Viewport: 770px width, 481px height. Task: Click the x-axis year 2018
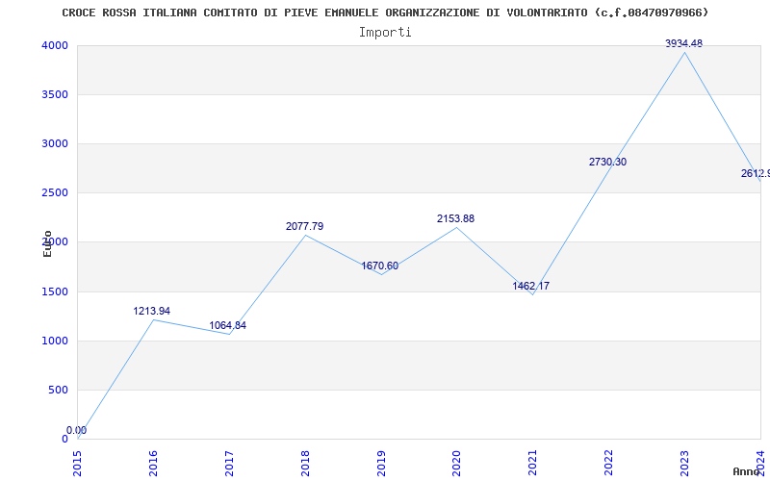point(305,464)
